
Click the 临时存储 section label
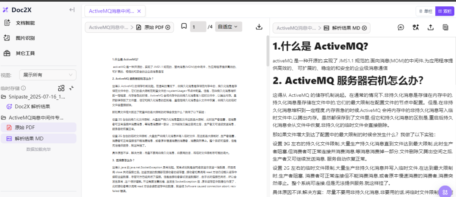coord(10,88)
